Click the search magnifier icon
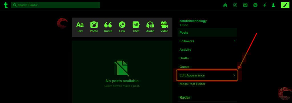Screen dimensions: 292x103 point(15,5)
